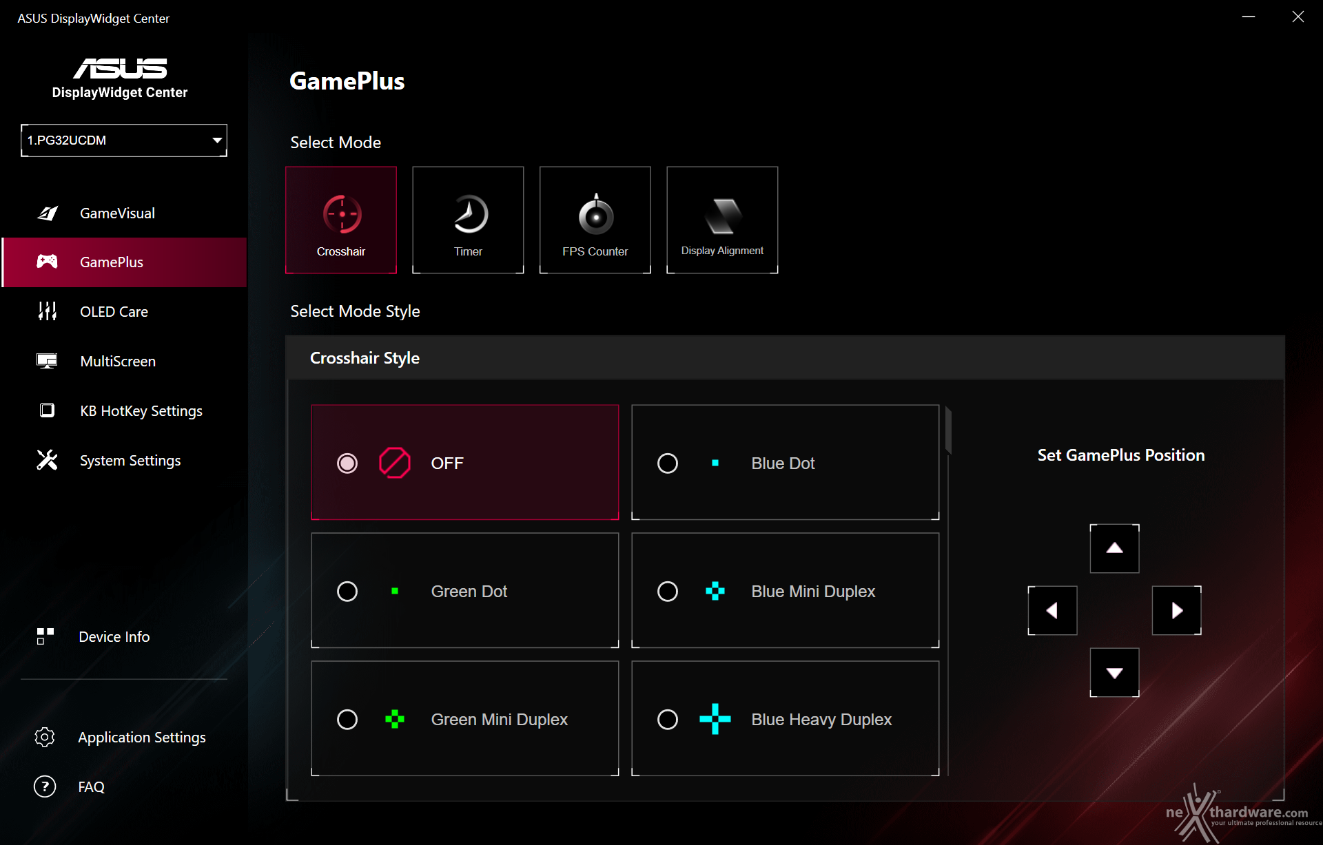Open the System Settings label
Viewport: 1323px width, 845px height.
click(x=130, y=461)
